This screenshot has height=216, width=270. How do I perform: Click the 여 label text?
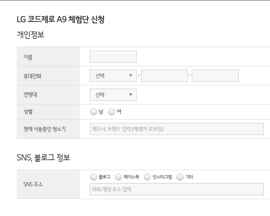point(119,112)
